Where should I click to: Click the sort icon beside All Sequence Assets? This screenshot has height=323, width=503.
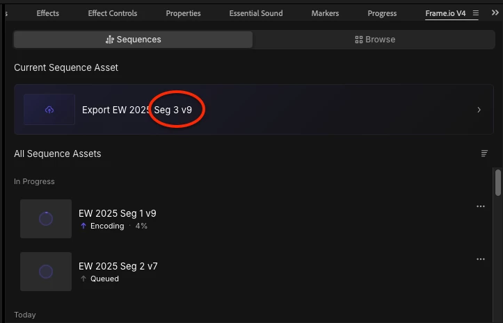click(x=484, y=154)
